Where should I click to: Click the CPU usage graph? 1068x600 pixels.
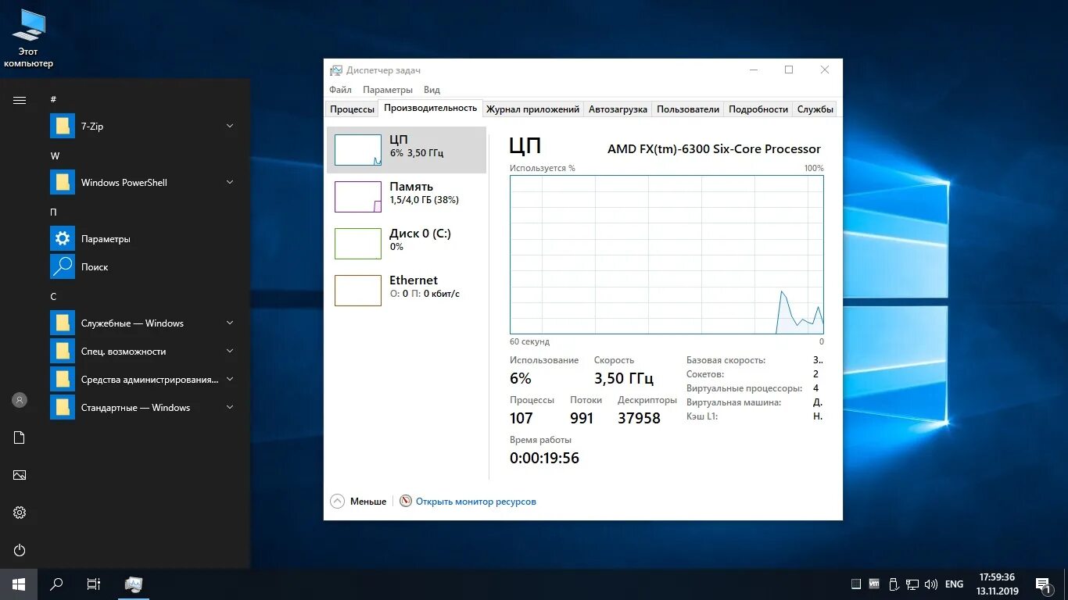click(666, 255)
